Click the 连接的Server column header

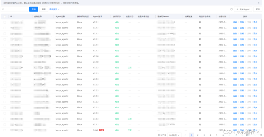pyautogui.click(x=163, y=17)
